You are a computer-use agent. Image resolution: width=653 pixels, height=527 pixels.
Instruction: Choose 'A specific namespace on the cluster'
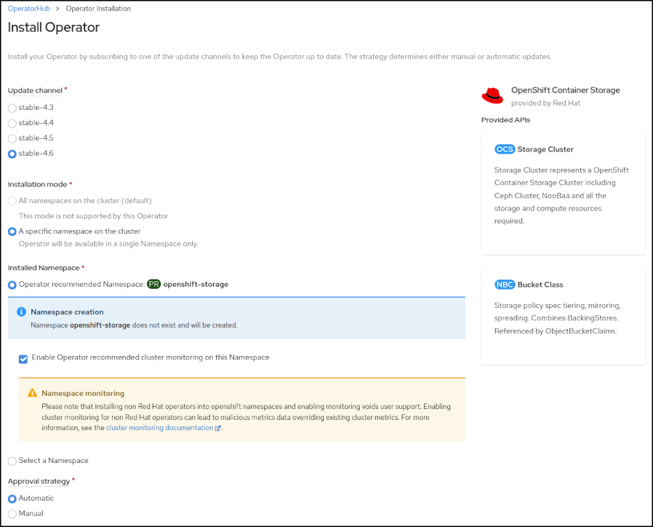[x=12, y=231]
